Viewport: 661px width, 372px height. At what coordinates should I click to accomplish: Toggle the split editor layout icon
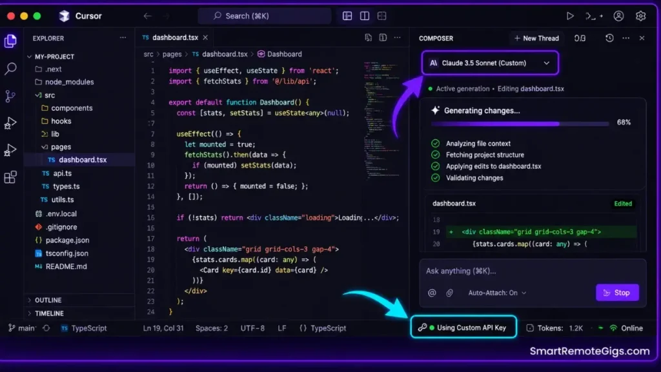(x=365, y=16)
